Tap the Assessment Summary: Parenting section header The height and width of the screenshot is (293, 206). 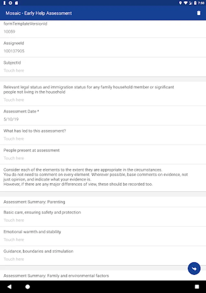pyautogui.click(x=34, y=202)
